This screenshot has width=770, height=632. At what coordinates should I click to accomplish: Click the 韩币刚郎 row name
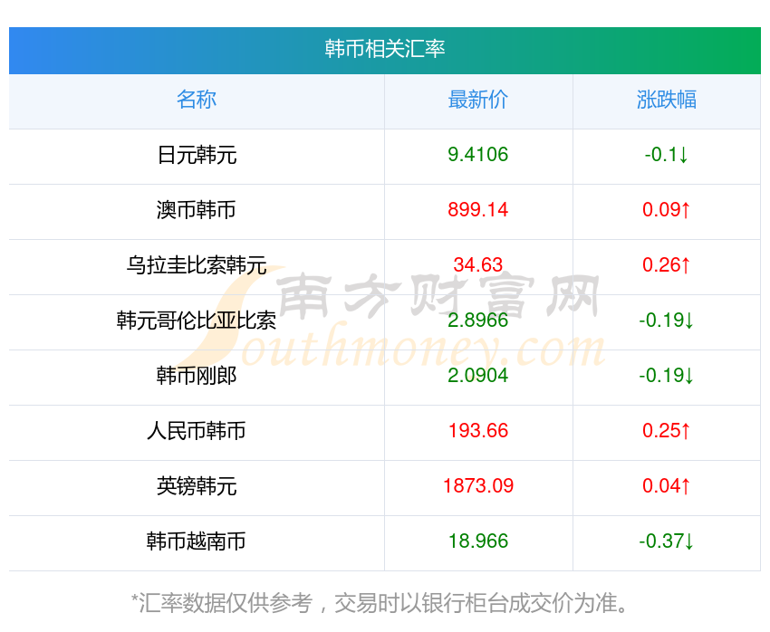(x=197, y=376)
